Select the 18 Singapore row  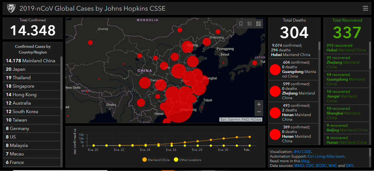pos(31,86)
